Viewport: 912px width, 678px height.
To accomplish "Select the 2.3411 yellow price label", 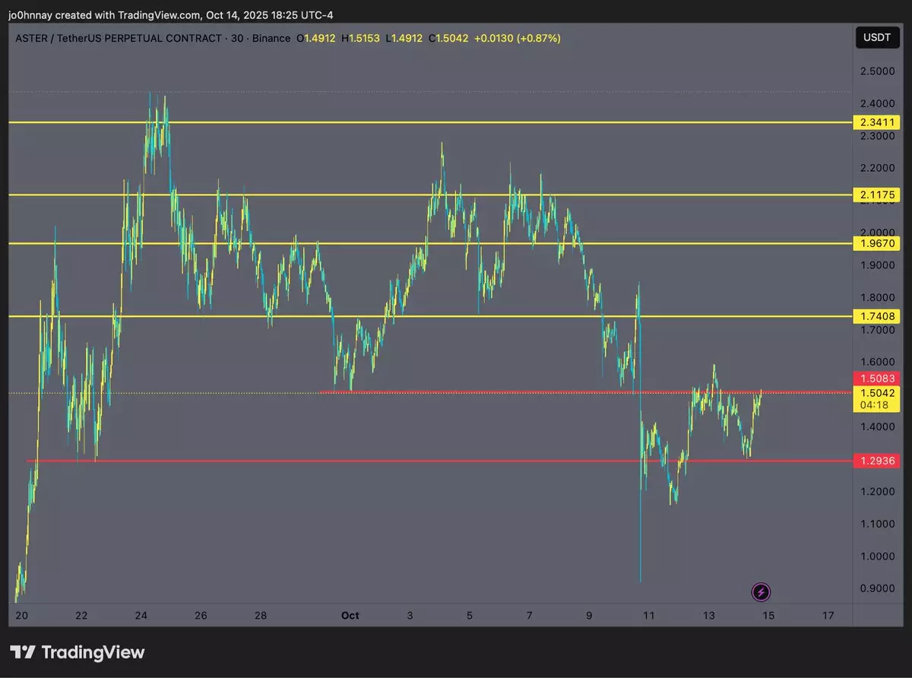I will coord(876,122).
